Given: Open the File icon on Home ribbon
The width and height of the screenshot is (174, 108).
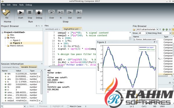Looking at the screenshot, I should (x=6, y=13).
